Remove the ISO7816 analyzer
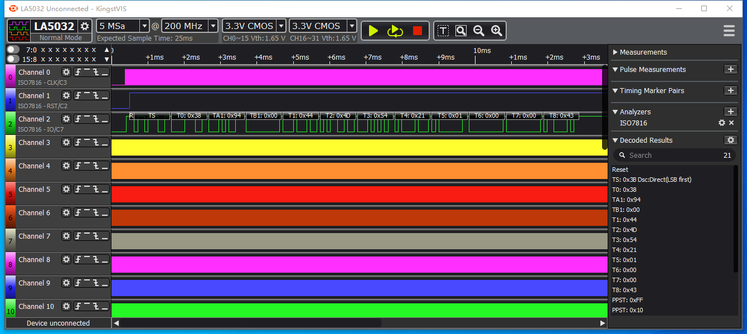The height and width of the screenshot is (334, 747). [x=731, y=123]
